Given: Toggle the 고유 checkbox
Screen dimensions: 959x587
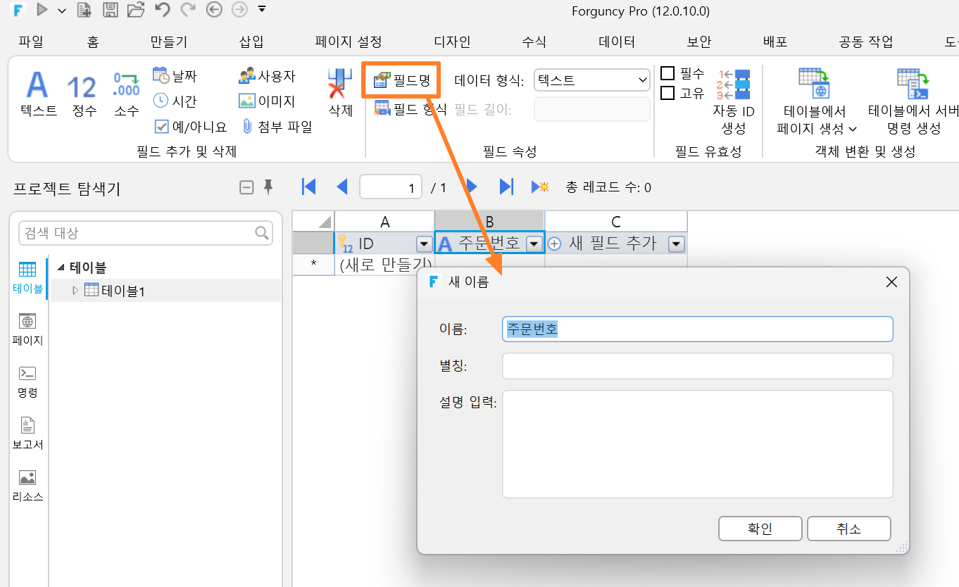Looking at the screenshot, I should [667, 93].
